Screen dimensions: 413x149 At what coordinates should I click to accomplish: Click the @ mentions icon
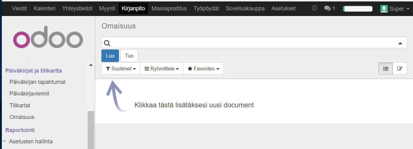pos(314,8)
